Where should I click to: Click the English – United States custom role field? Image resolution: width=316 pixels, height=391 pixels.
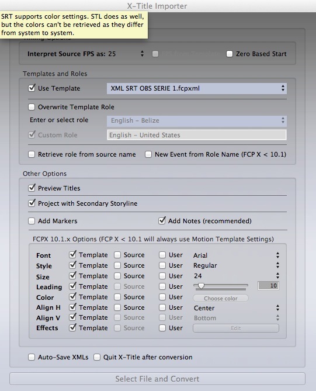(x=197, y=135)
